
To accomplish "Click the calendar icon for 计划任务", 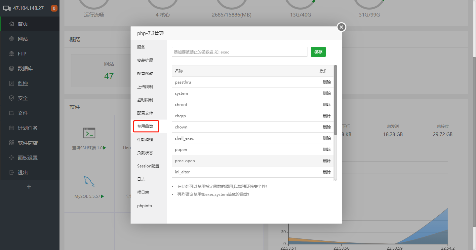I will (12, 128).
